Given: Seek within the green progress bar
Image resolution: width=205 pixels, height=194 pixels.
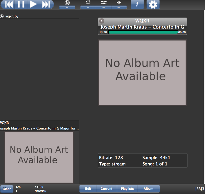Looking at the screenshot, I should (x=143, y=32).
